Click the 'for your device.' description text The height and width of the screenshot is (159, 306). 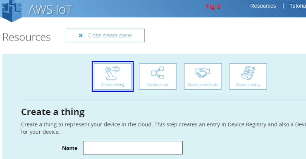(41, 132)
